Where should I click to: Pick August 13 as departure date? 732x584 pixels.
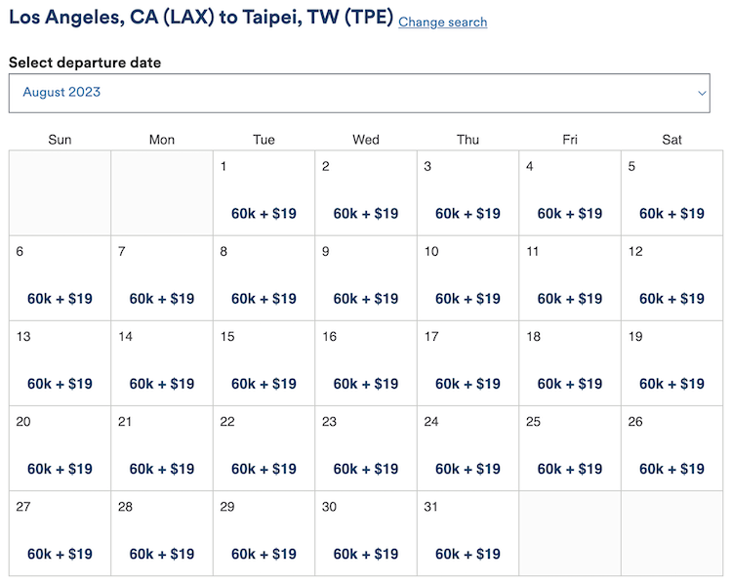tap(60, 363)
